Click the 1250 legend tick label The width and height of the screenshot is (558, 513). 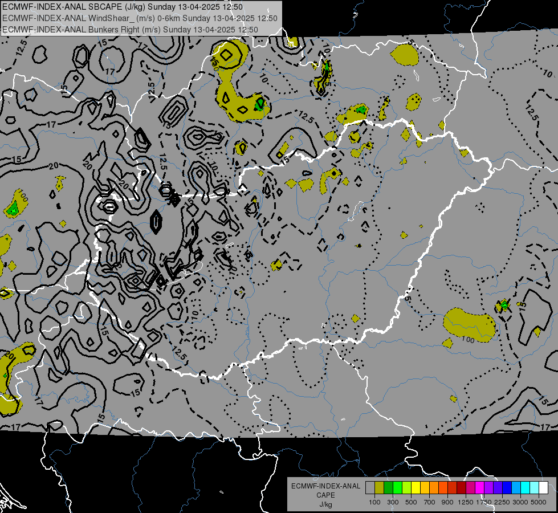pos(466,502)
